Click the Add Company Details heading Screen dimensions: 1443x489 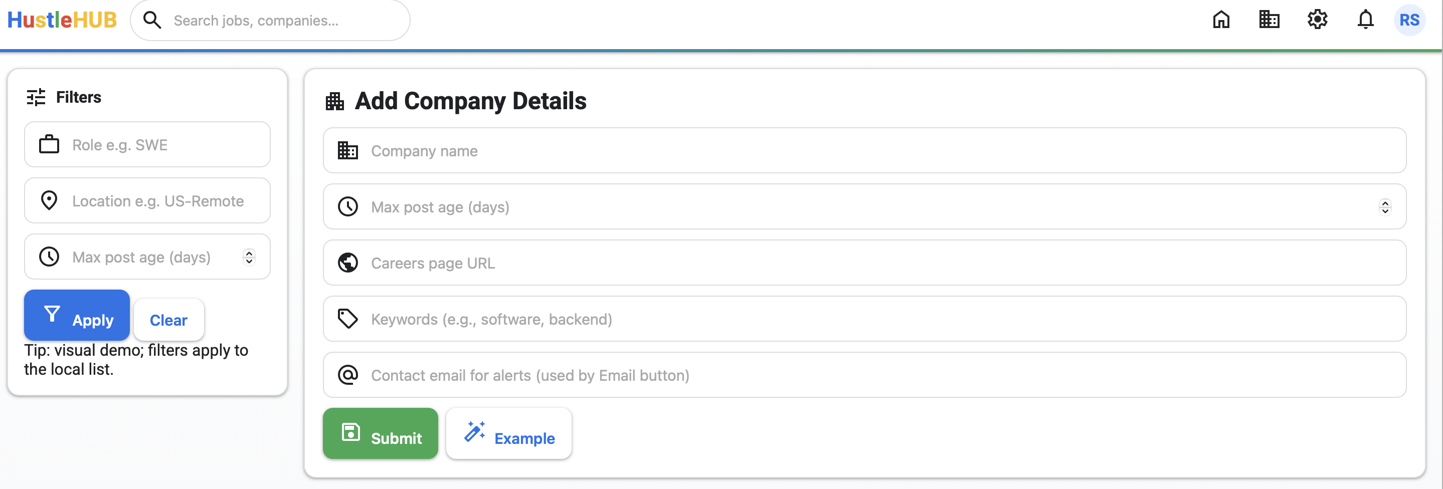click(470, 101)
